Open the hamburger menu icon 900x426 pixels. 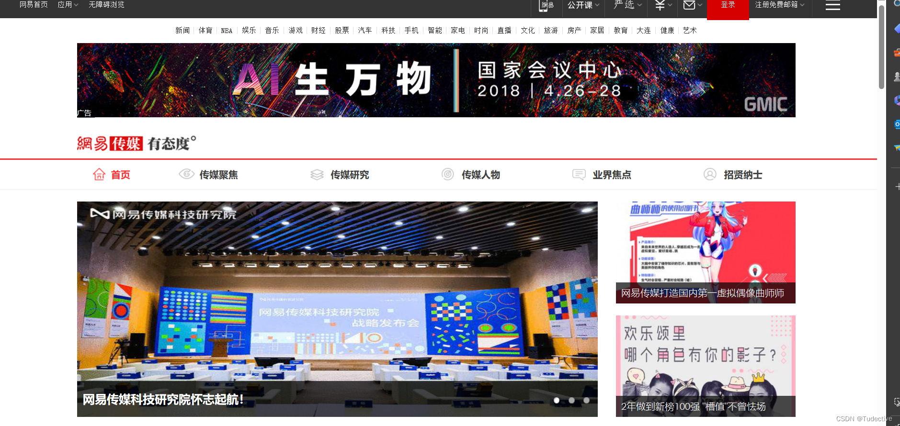pyautogui.click(x=833, y=5)
